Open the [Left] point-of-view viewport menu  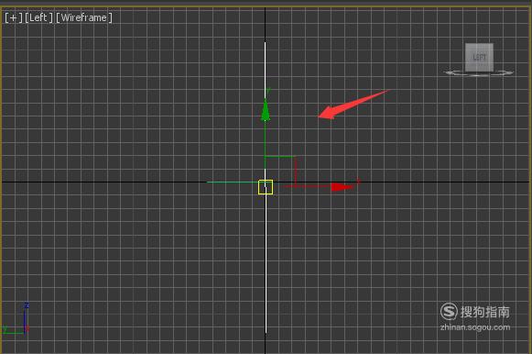click(38, 17)
